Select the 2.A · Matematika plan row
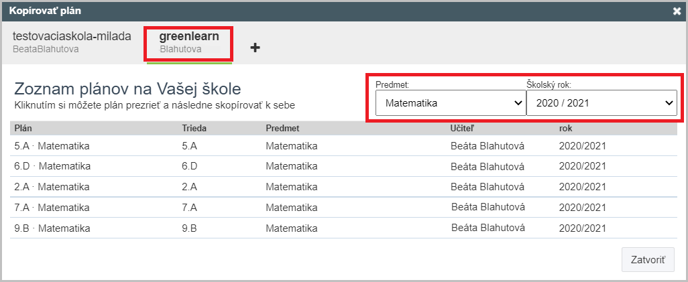The width and height of the screenshot is (688, 282). click(52, 187)
